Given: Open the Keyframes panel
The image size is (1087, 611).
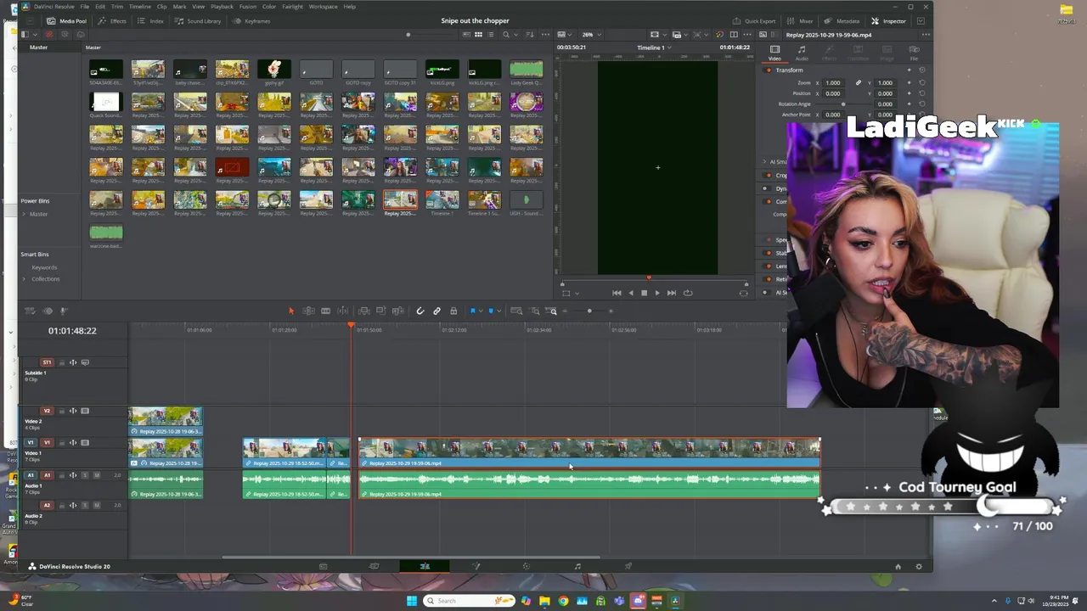Looking at the screenshot, I should pyautogui.click(x=251, y=21).
